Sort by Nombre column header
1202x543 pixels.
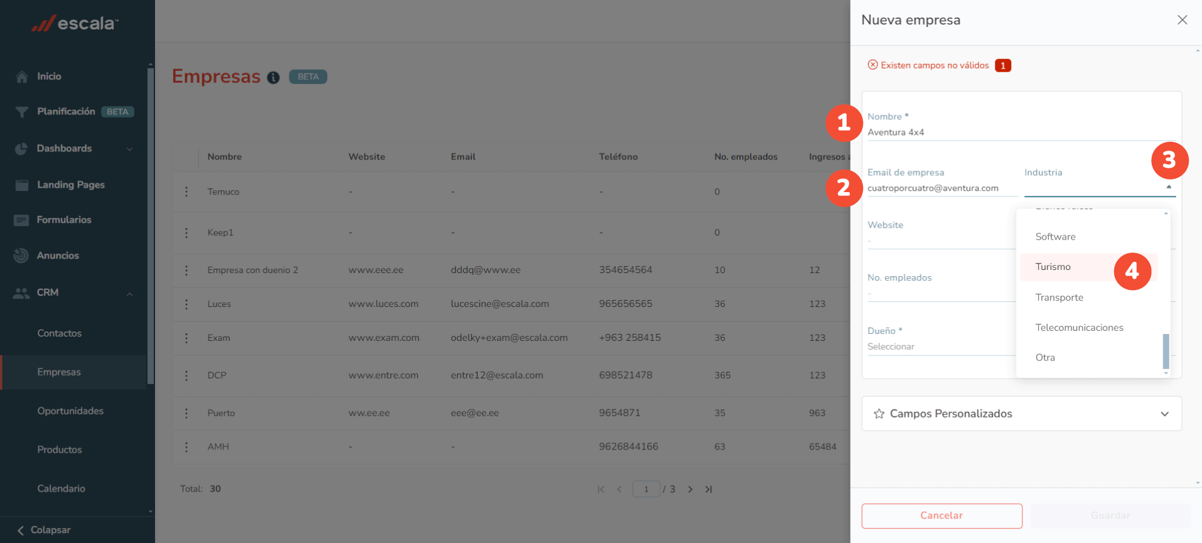click(x=225, y=157)
